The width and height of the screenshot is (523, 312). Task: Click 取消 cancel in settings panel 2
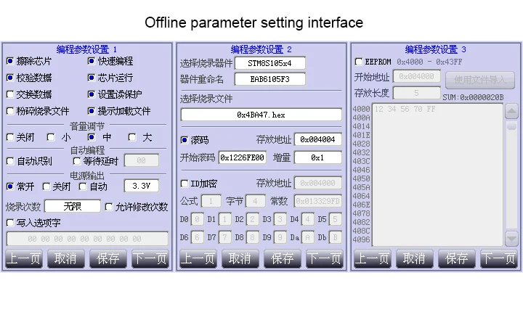pyautogui.click(x=240, y=258)
